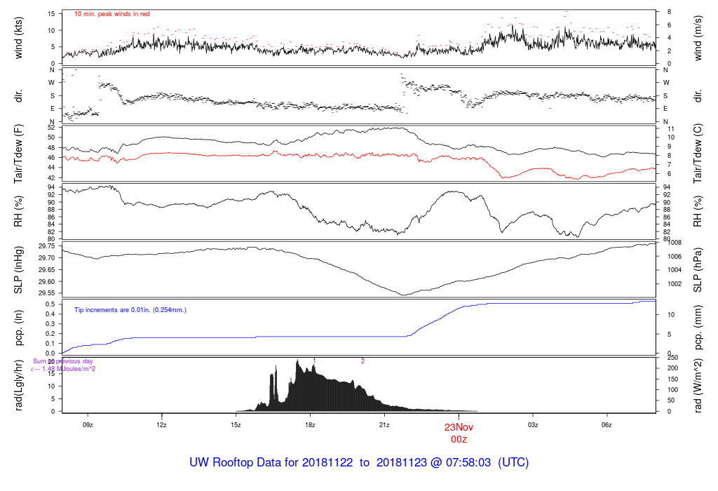Viewport: 718px width, 491px height.
Task: Click the left "pcp. (in)" axis title
Action: 18,328
